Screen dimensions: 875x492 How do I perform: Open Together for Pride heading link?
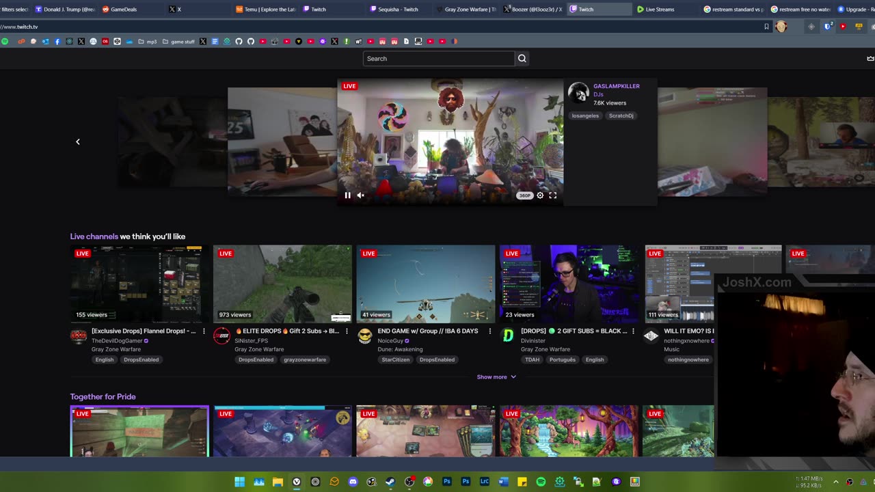pyautogui.click(x=103, y=396)
